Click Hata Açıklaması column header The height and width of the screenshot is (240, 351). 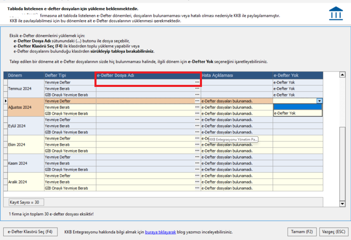[x=237, y=75]
